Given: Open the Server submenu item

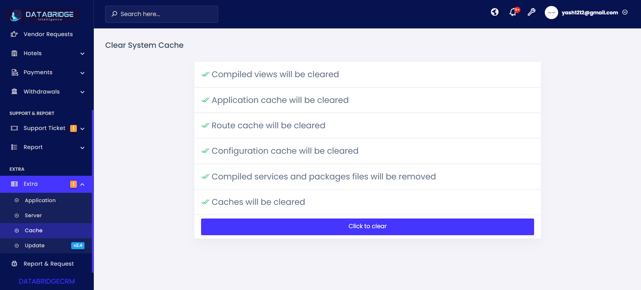Looking at the screenshot, I should click(x=46, y=215).
